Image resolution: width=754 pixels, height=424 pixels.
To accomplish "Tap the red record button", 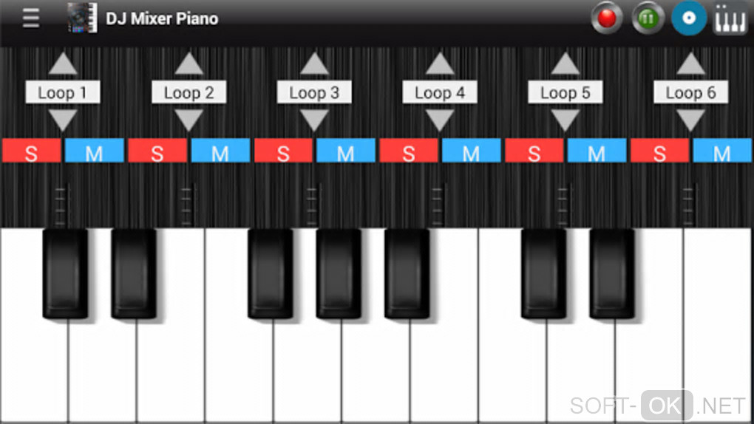I will click(x=606, y=18).
